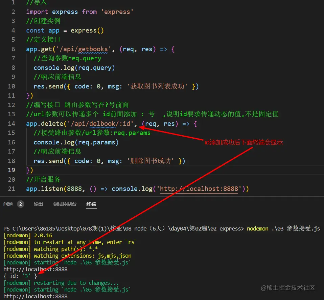Click the '删除图书成功' message string

pyautogui.click(x=151, y=161)
